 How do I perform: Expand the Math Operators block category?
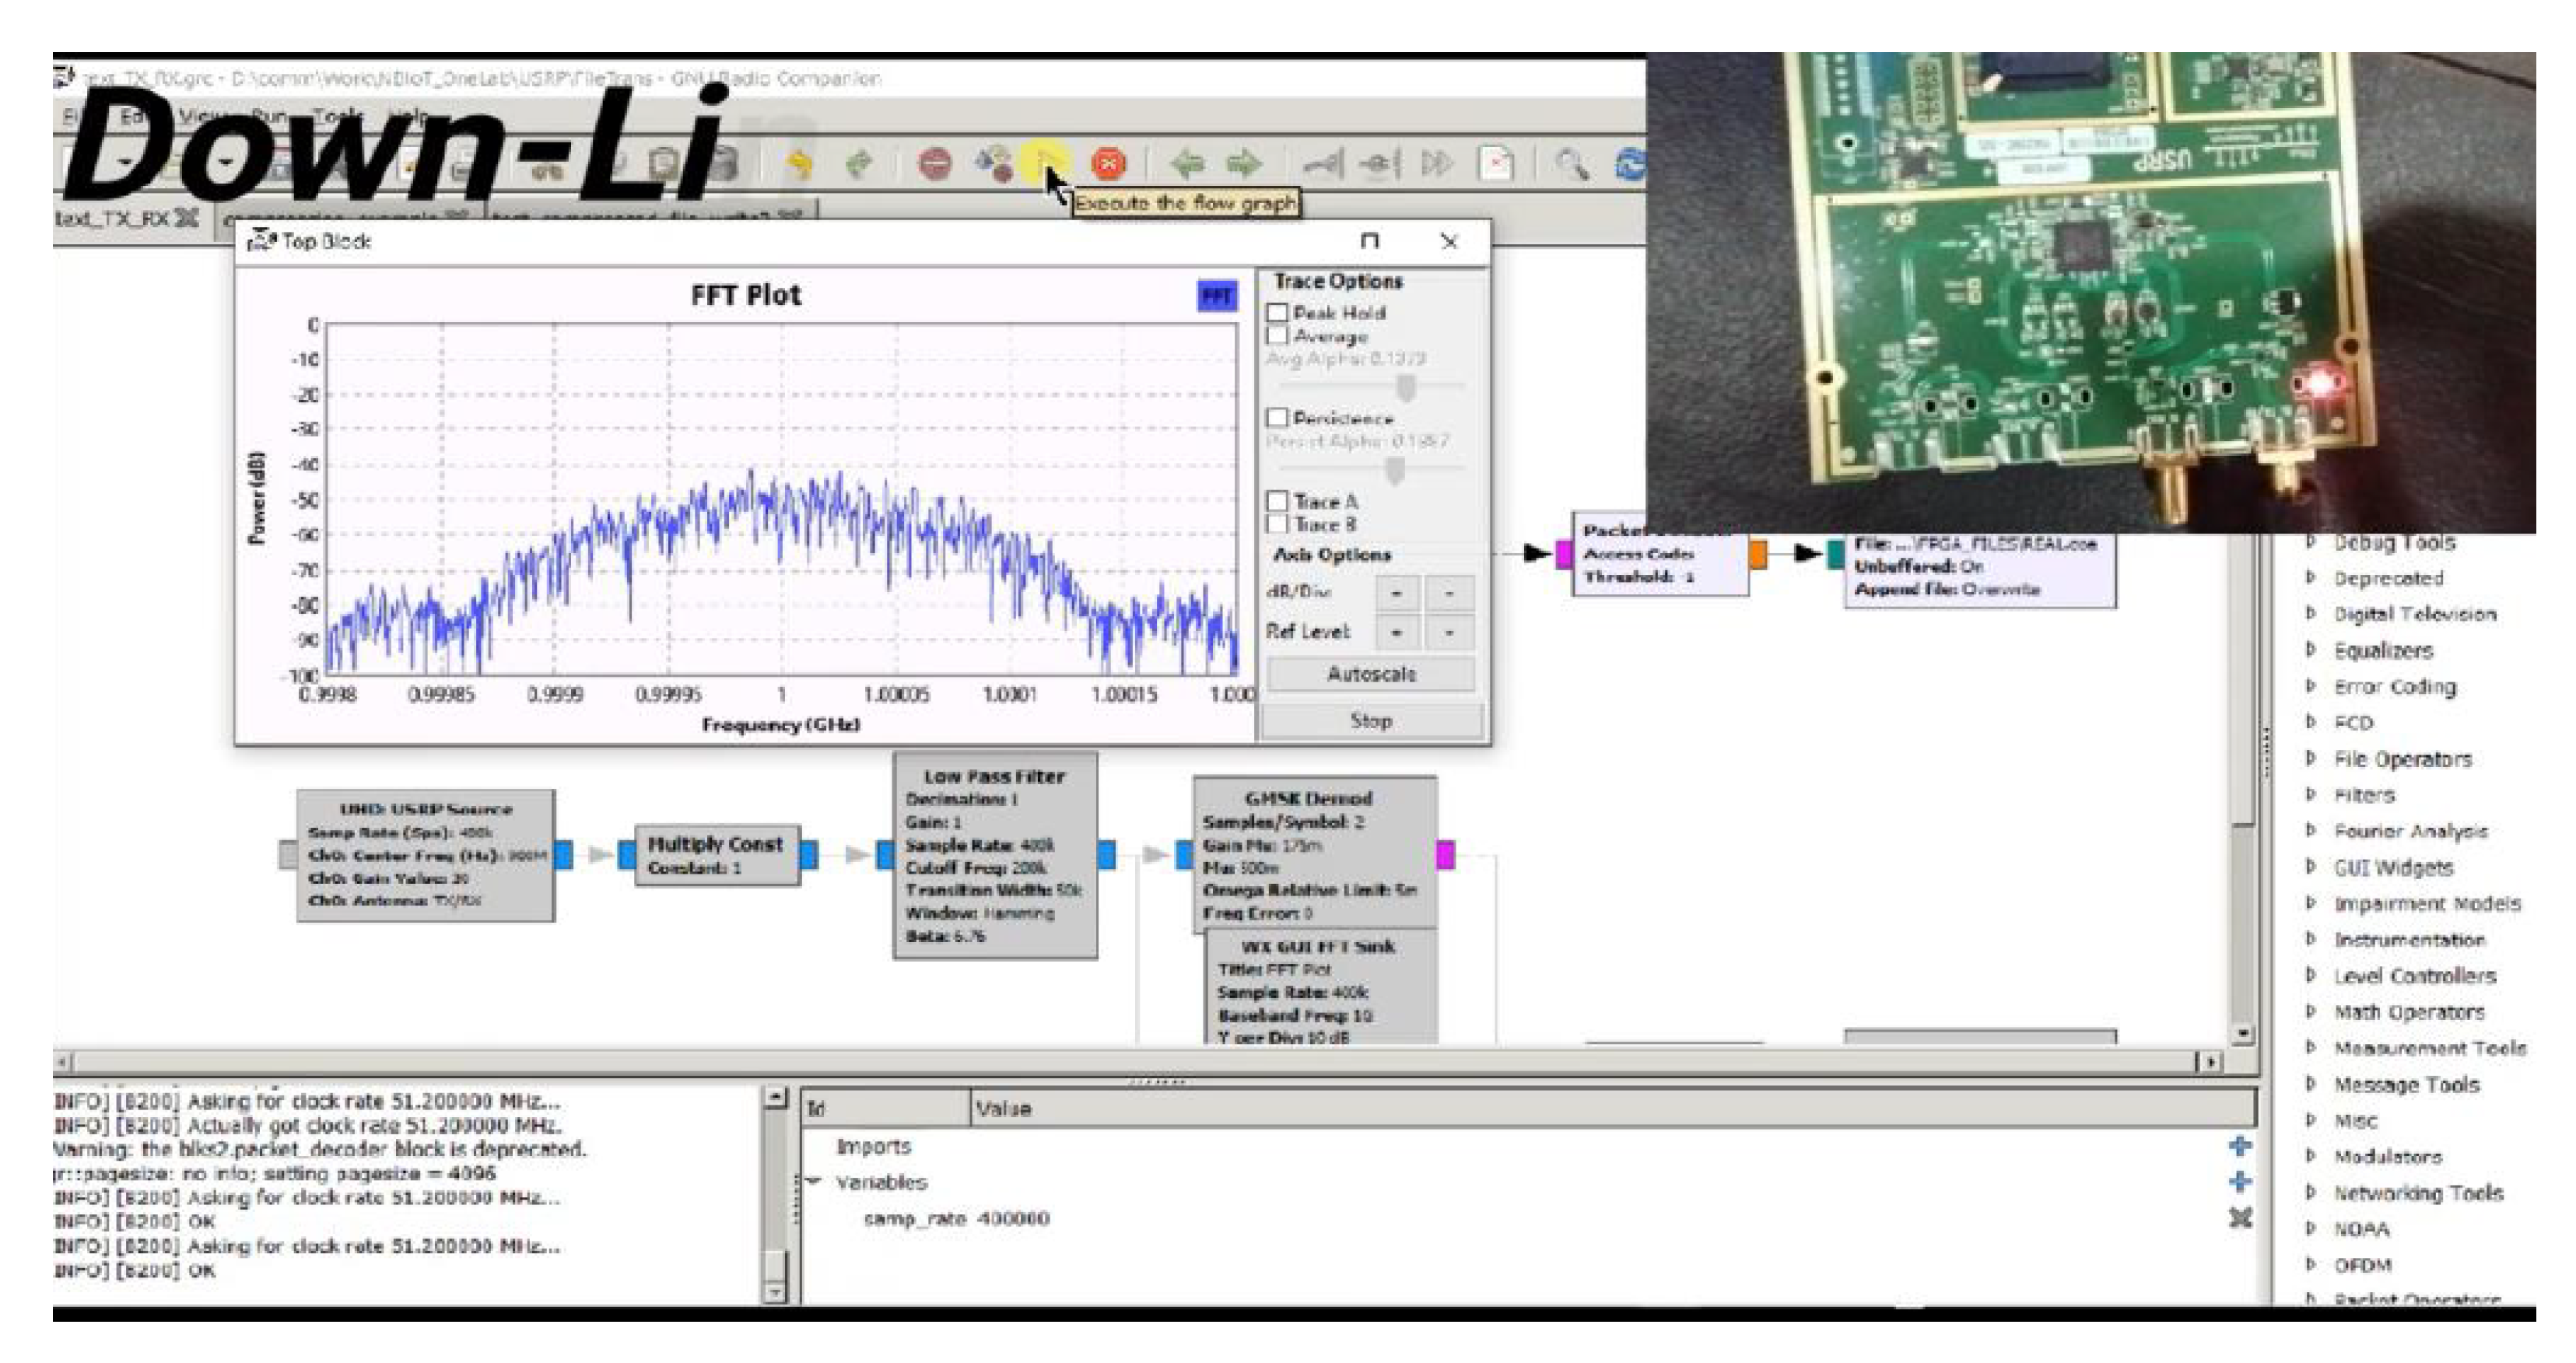click(x=2311, y=1011)
